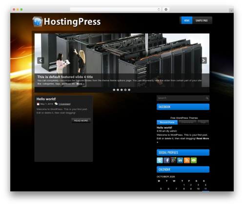Click the More » link in slide caption
Screen dimensions: 244x206
pos(81,84)
